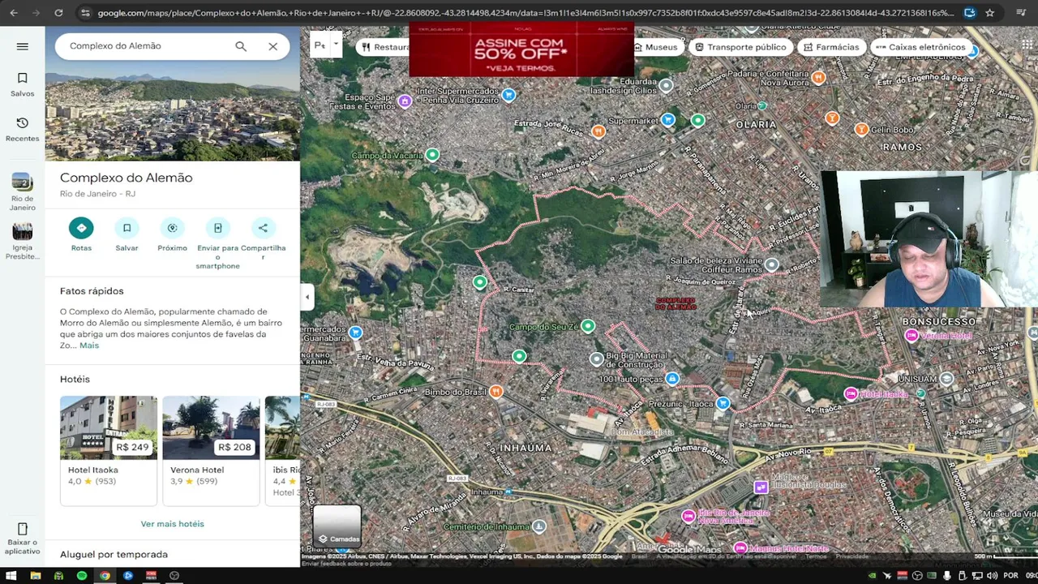Click the Campo da Vacaria pin
Image resolution: width=1038 pixels, height=584 pixels.
[x=433, y=155]
